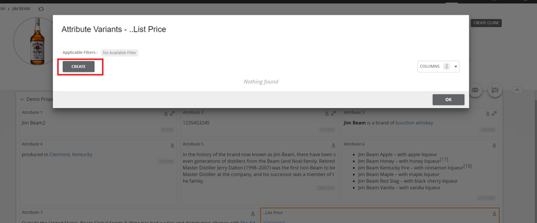The height and width of the screenshot is (223, 537).
Task: Click the refresh icon beside JIM BEAM breadcrumb
Action: point(41,9)
